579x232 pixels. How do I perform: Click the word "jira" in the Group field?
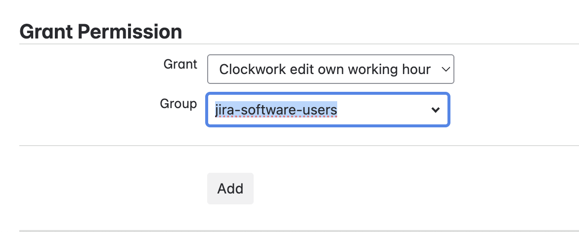tap(223, 110)
